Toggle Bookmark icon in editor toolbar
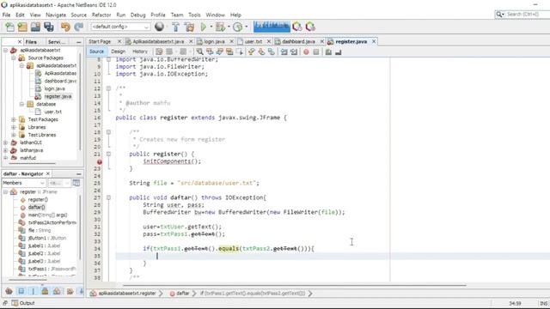 [272, 51]
